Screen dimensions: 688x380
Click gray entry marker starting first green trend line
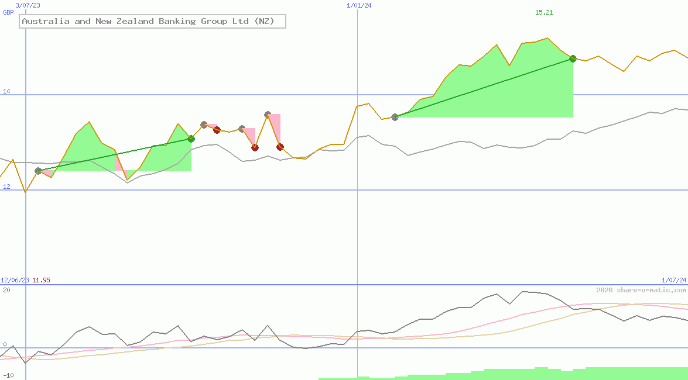pyautogui.click(x=38, y=171)
